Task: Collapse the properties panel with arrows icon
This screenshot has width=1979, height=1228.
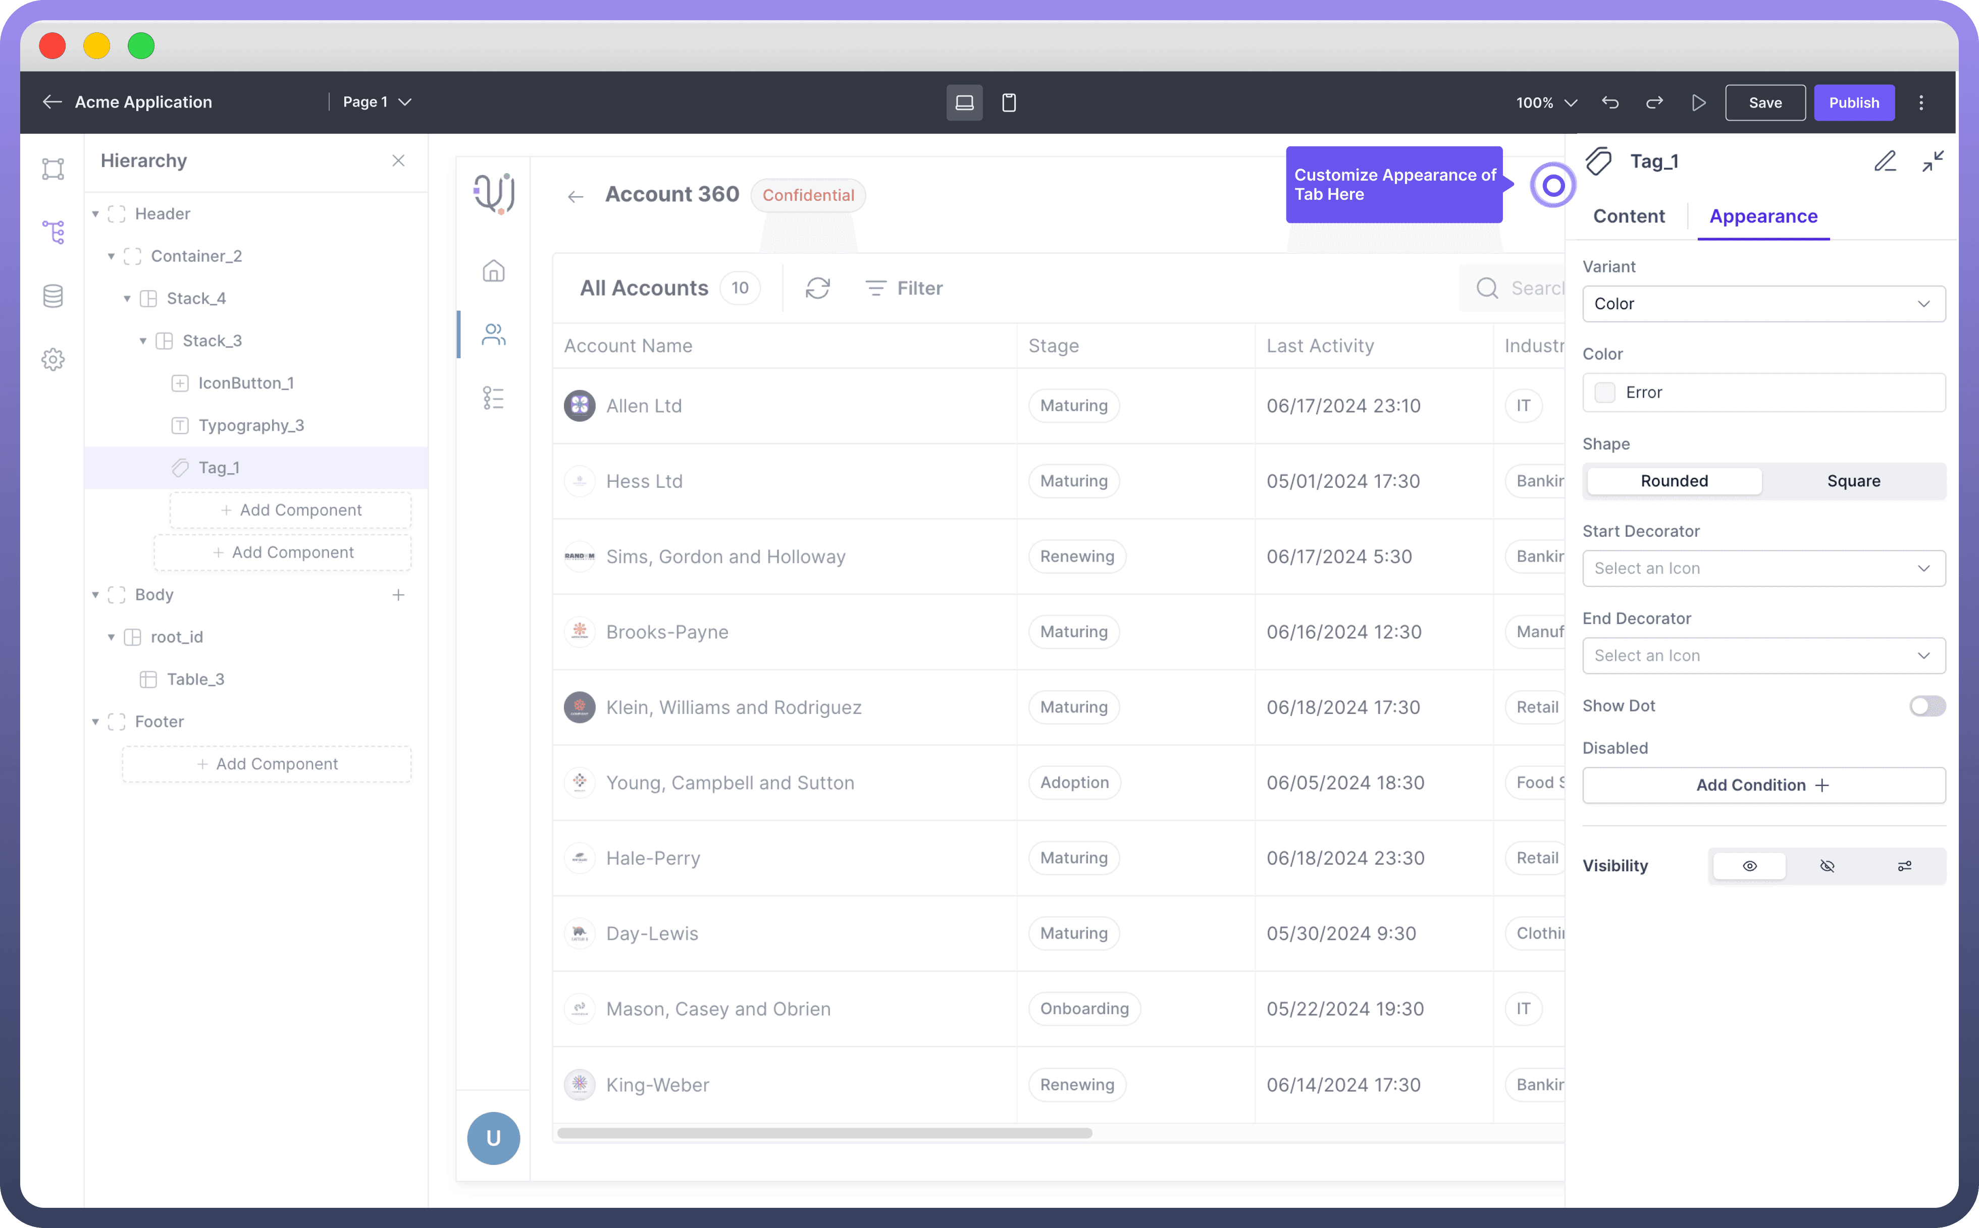Action: tap(1933, 161)
